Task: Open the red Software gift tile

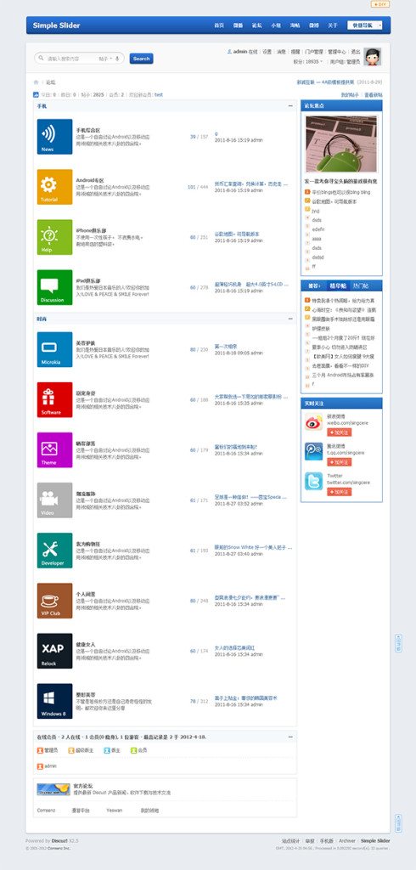Action: (54, 399)
